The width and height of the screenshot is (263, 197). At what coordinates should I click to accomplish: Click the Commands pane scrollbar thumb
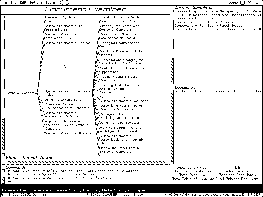pyautogui.click(x=3, y=179)
